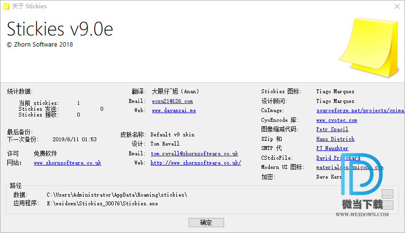405x233 pixels.
Task: Click the 下一次备份 label
Action: click(x=23, y=139)
